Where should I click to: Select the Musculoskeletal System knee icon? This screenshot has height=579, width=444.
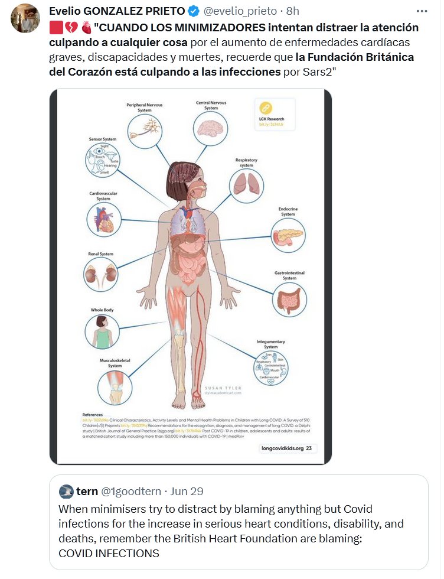[115, 388]
